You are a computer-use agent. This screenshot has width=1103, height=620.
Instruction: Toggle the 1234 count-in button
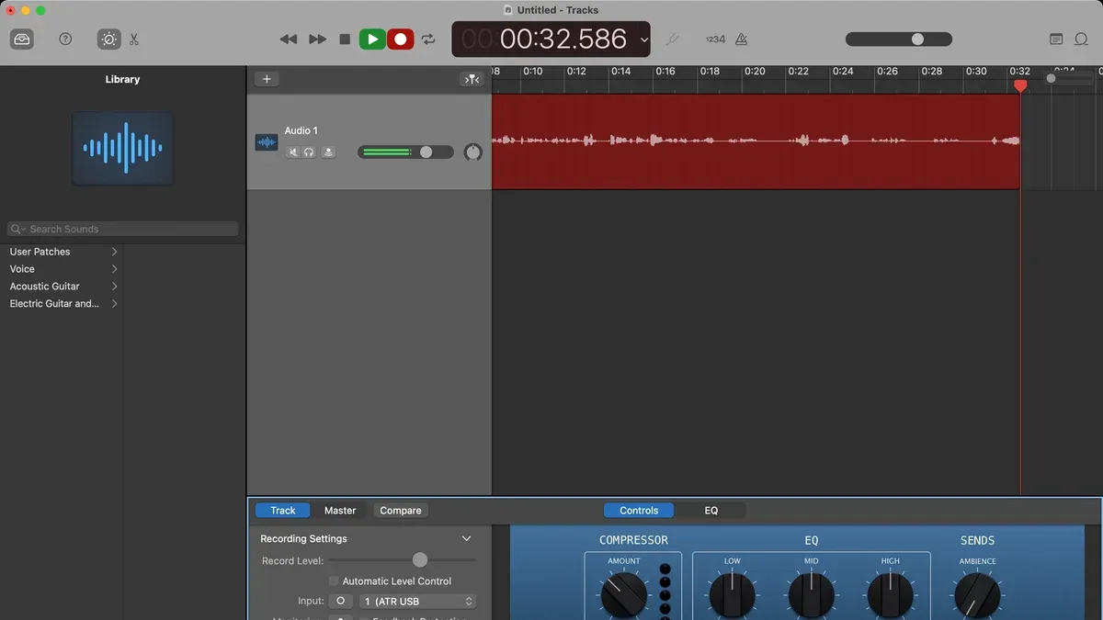(715, 39)
